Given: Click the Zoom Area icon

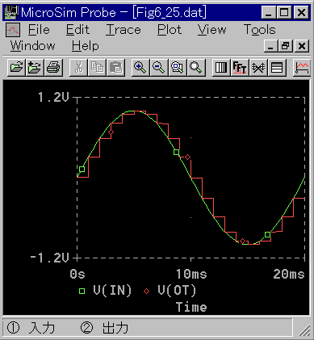Looking at the screenshot, I should (178, 67).
